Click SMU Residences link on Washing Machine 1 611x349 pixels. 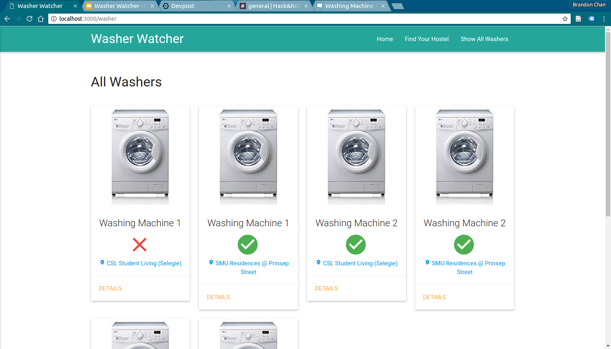click(252, 268)
